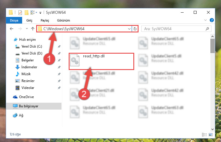Open help via the blue question mark icon
Image resolution: width=221 pixels, height=142 pixels.
[x=212, y=20]
